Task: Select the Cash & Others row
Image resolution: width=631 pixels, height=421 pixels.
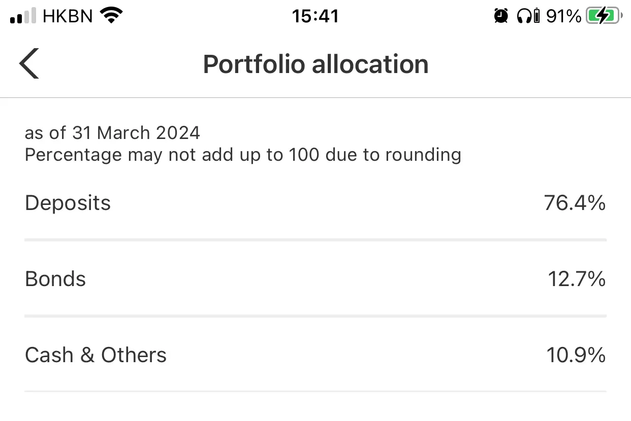Action: pyautogui.click(x=315, y=355)
